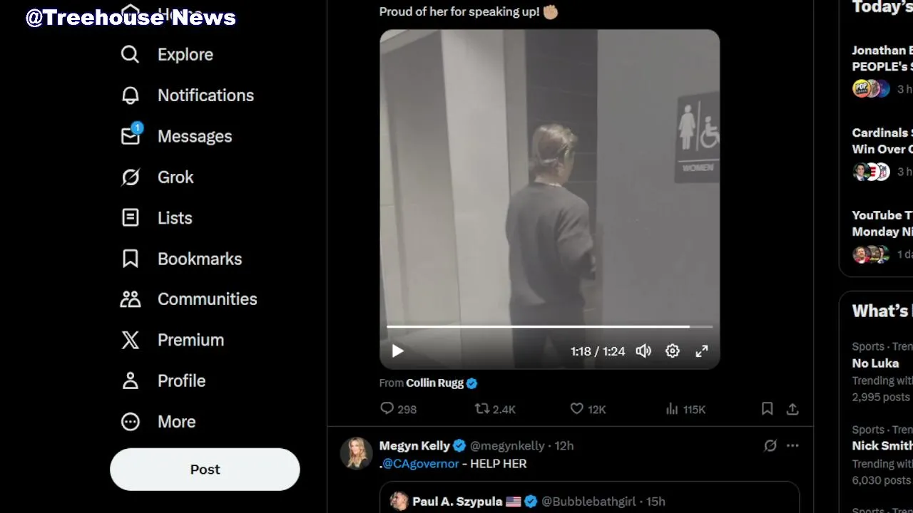Viewport: 913px width, 513px height.
Task: Click the video progress bar
Action: (549, 326)
